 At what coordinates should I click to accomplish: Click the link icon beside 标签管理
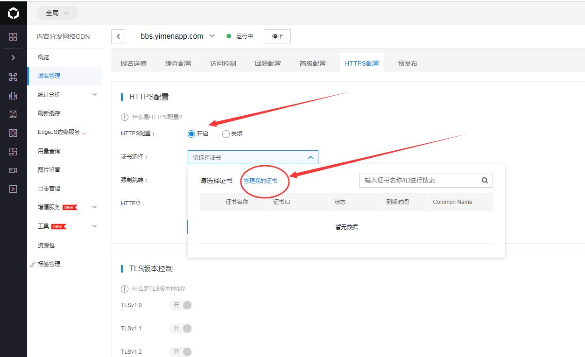click(33, 264)
